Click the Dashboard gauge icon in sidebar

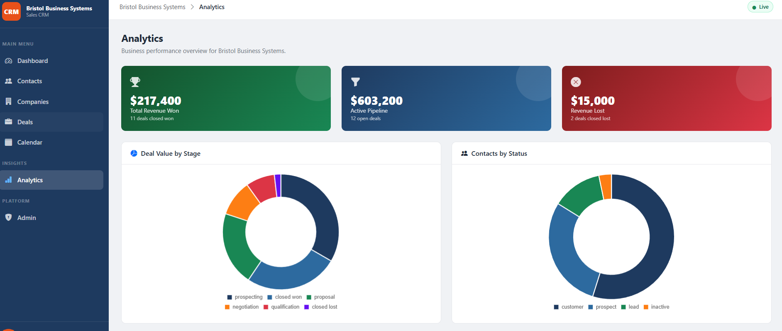pyautogui.click(x=8, y=61)
